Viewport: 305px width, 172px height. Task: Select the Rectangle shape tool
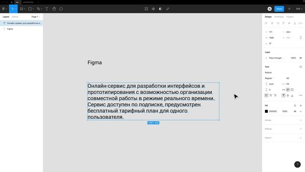point(30,9)
